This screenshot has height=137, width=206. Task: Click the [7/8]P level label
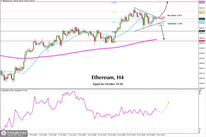[114, 32]
